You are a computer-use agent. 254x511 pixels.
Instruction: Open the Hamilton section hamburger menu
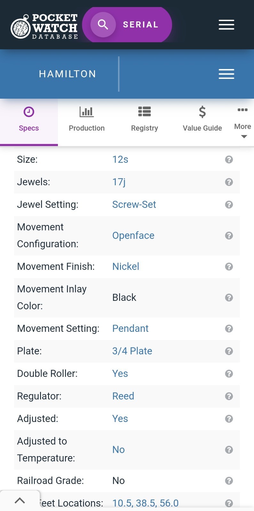226,74
